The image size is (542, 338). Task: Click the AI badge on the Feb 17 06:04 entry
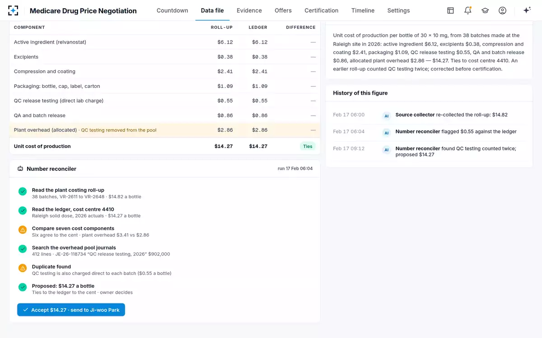coord(387,132)
